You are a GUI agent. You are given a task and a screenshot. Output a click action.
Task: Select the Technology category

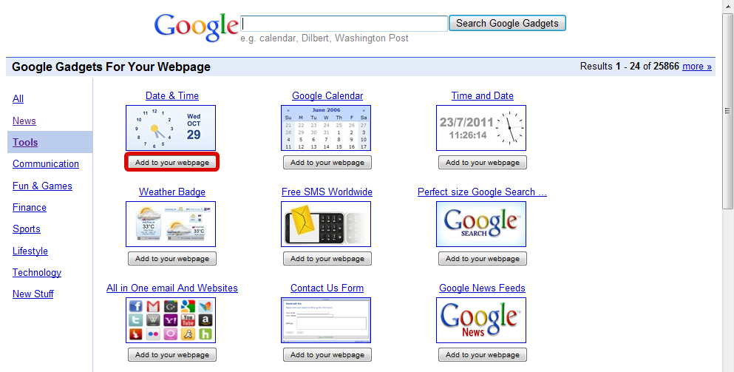[x=36, y=273]
